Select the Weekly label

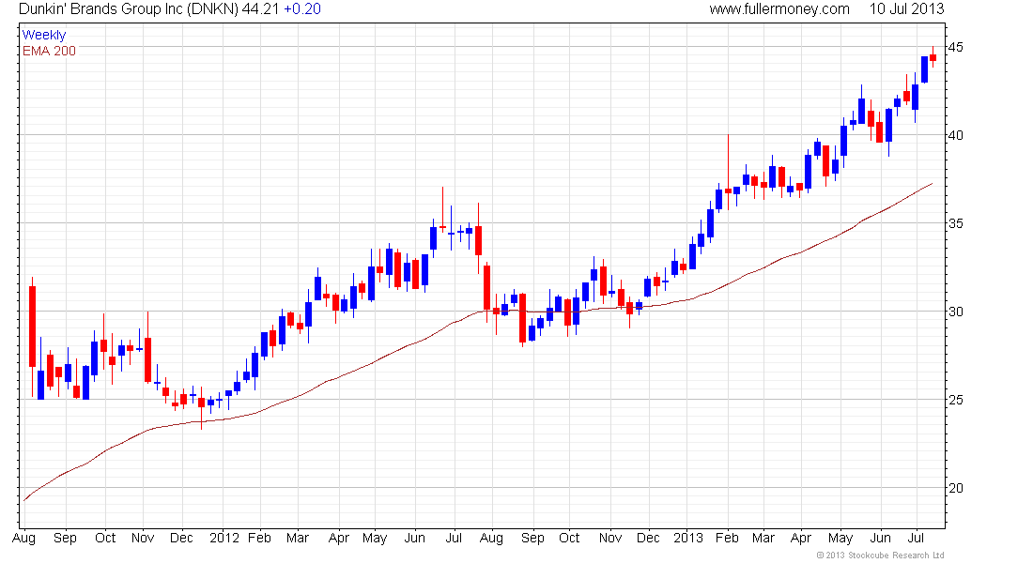[x=44, y=35]
